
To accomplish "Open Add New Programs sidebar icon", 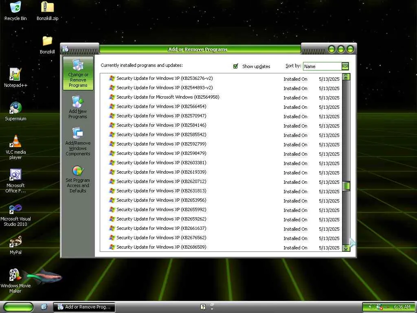I will coord(78,107).
